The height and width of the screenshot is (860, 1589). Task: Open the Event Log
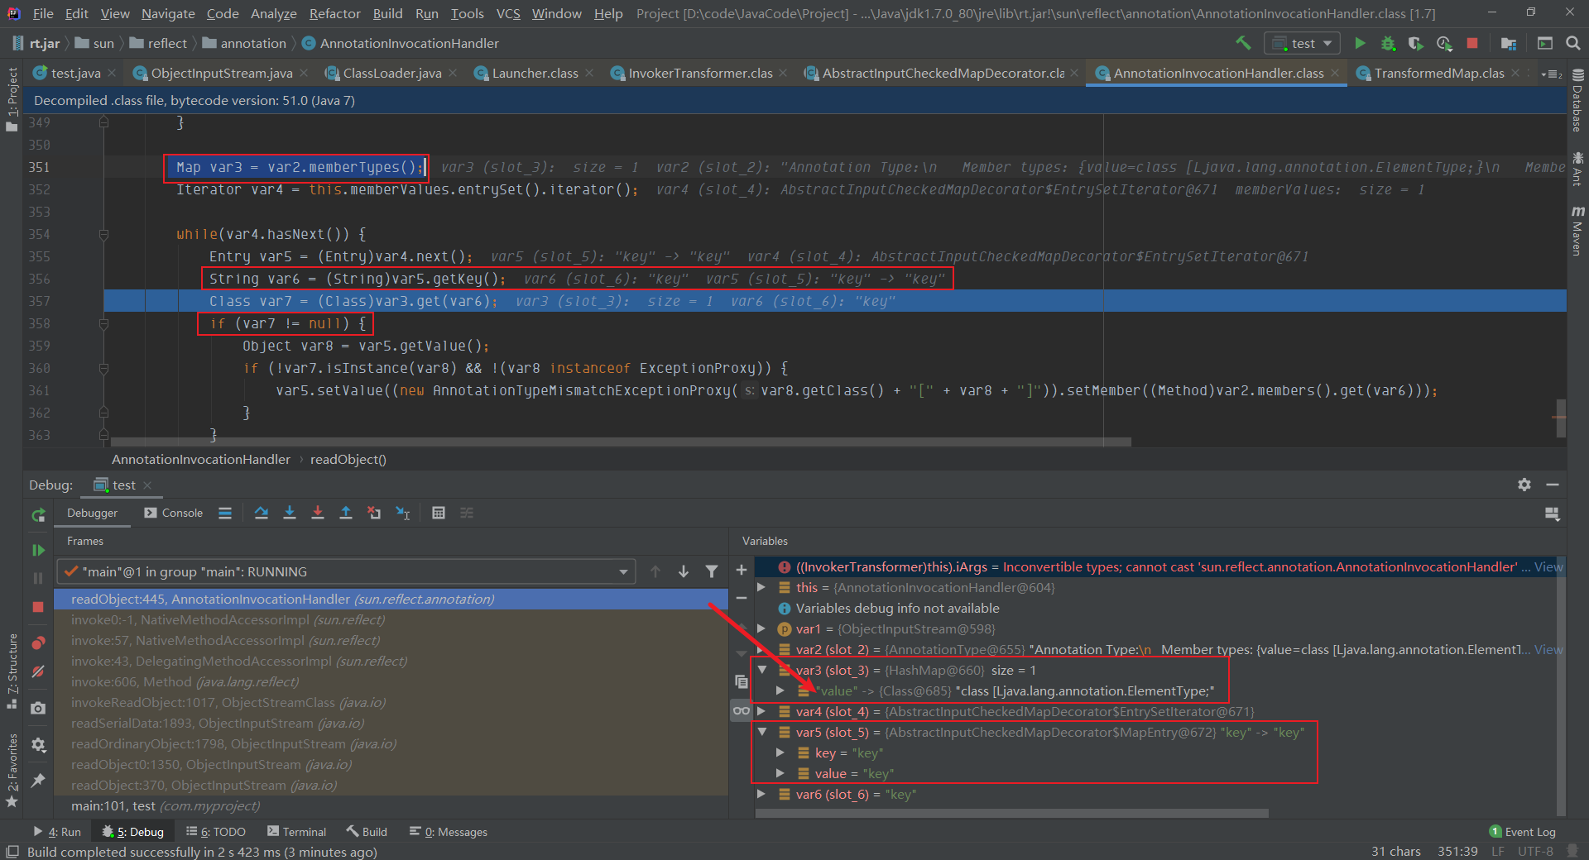point(1522,832)
